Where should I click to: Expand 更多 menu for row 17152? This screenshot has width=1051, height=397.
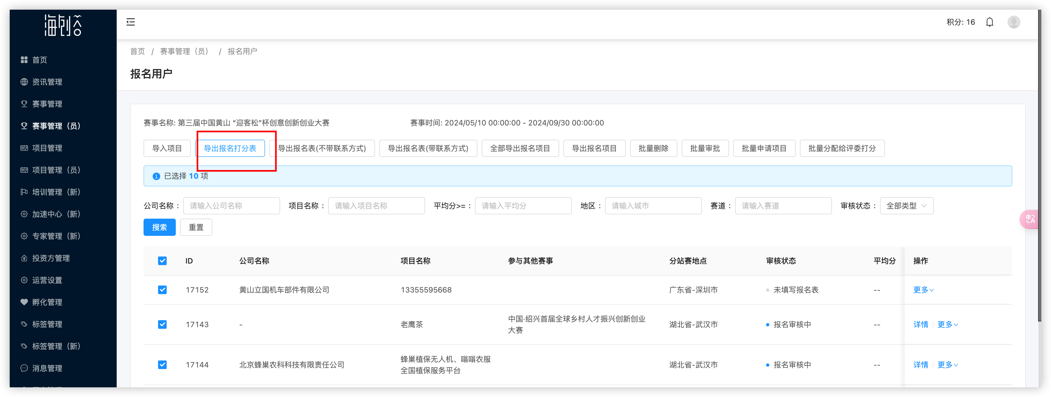923,290
